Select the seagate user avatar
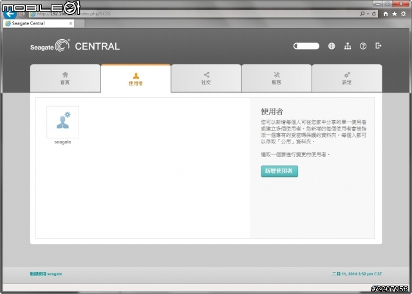 63,122
